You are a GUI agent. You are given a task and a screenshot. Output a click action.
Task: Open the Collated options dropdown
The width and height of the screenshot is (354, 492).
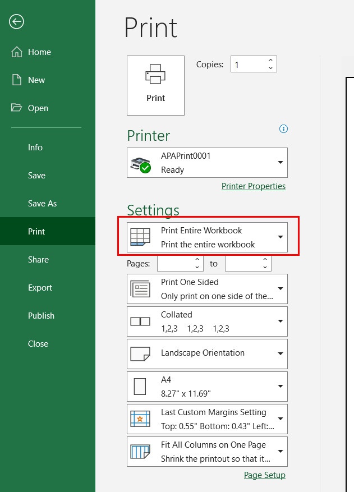tap(281, 321)
